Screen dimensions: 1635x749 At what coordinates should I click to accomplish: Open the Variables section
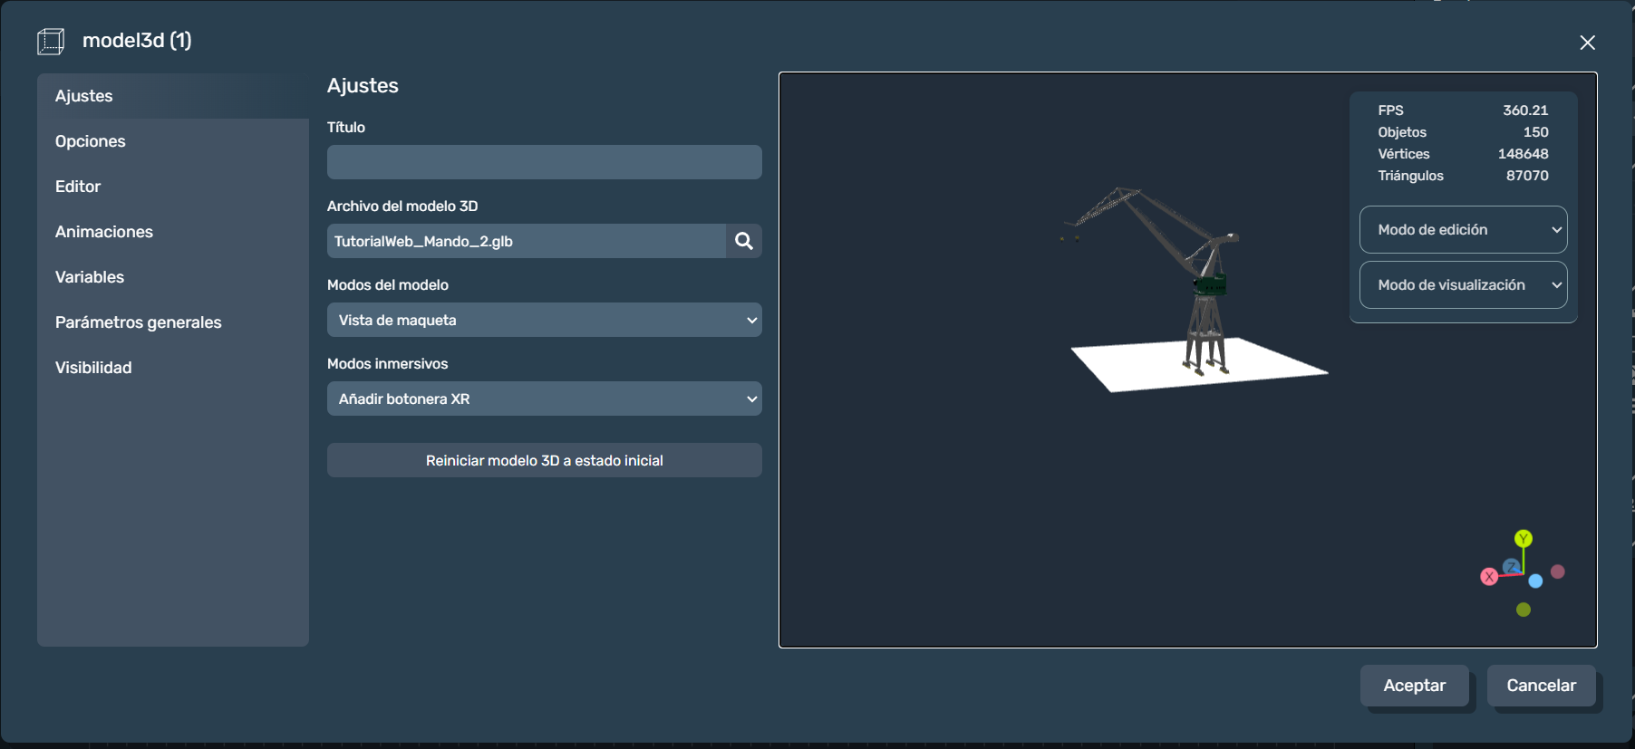point(173,277)
